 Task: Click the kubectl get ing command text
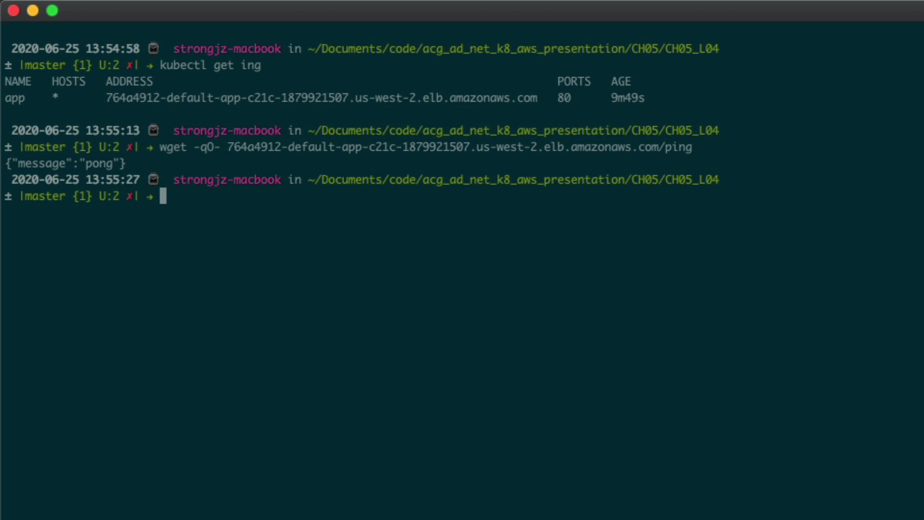[x=210, y=65]
